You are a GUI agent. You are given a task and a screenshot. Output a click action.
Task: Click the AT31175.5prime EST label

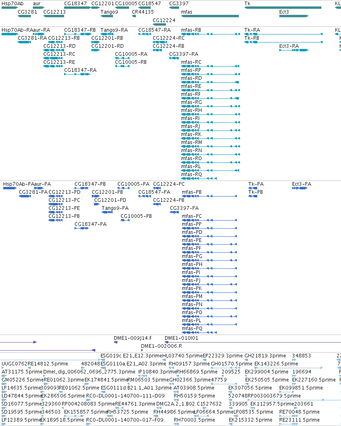pyautogui.click(x=22, y=372)
